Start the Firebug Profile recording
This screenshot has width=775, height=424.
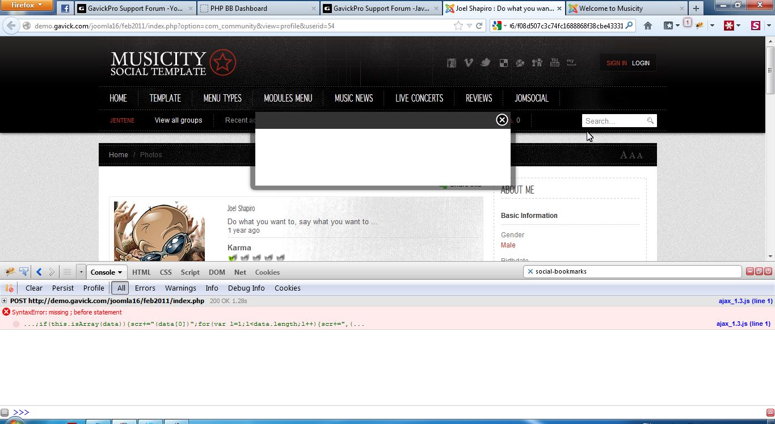[94, 288]
